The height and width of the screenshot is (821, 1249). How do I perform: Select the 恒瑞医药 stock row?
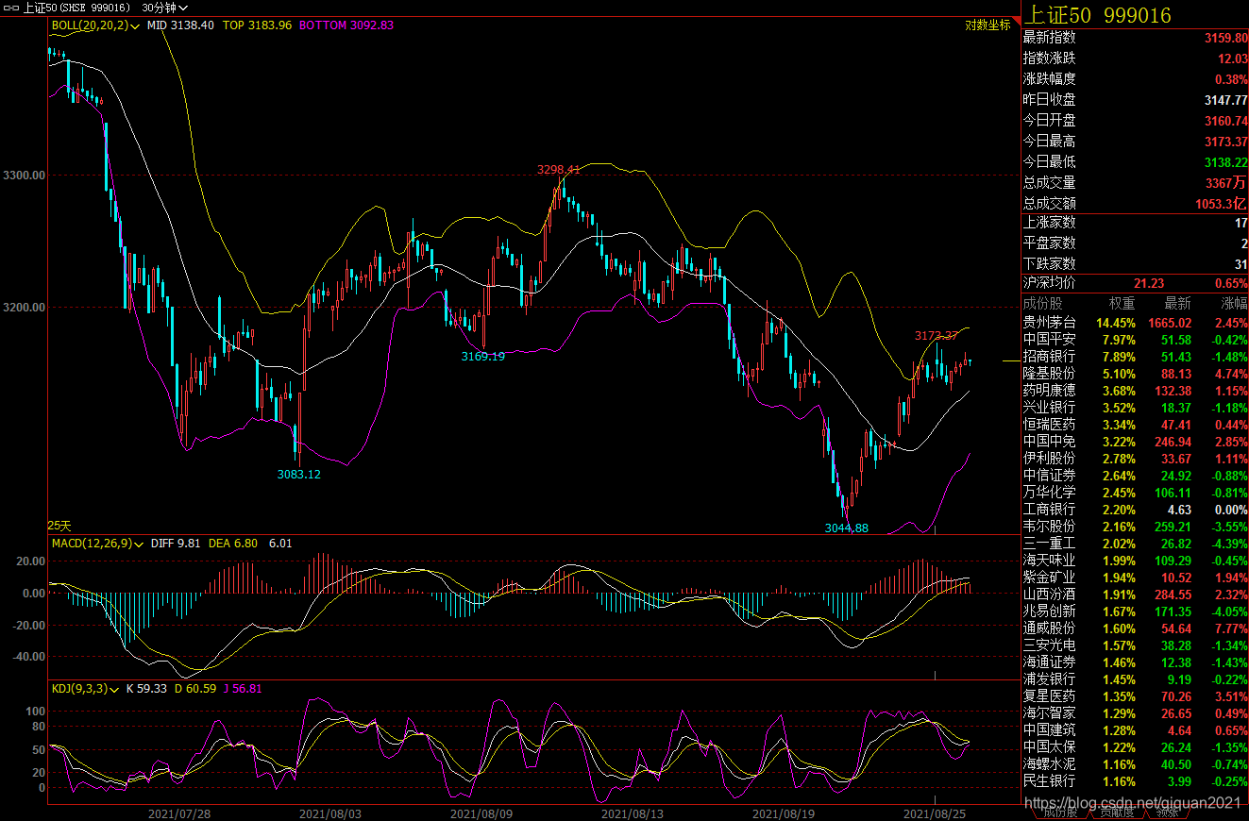pyautogui.click(x=1136, y=424)
